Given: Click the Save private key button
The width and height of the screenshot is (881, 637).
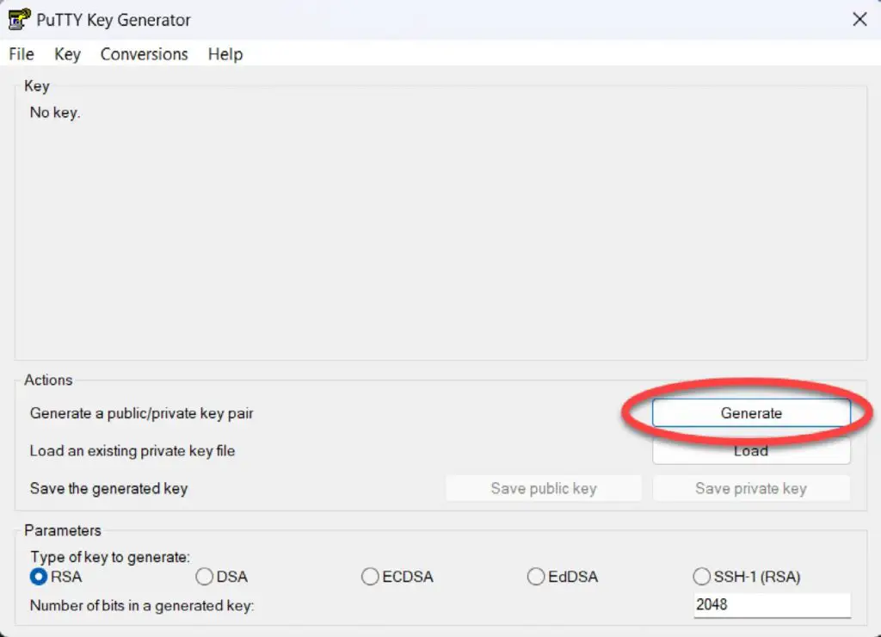Looking at the screenshot, I should [x=751, y=488].
